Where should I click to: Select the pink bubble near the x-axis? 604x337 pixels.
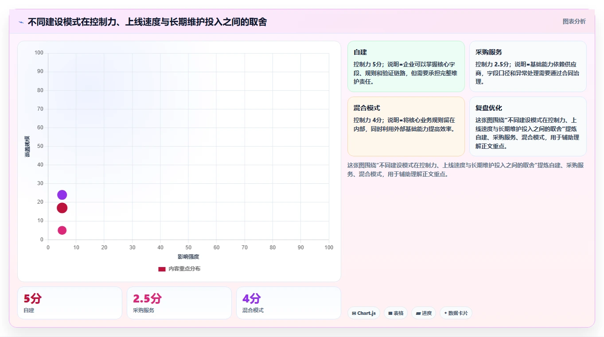tap(62, 230)
